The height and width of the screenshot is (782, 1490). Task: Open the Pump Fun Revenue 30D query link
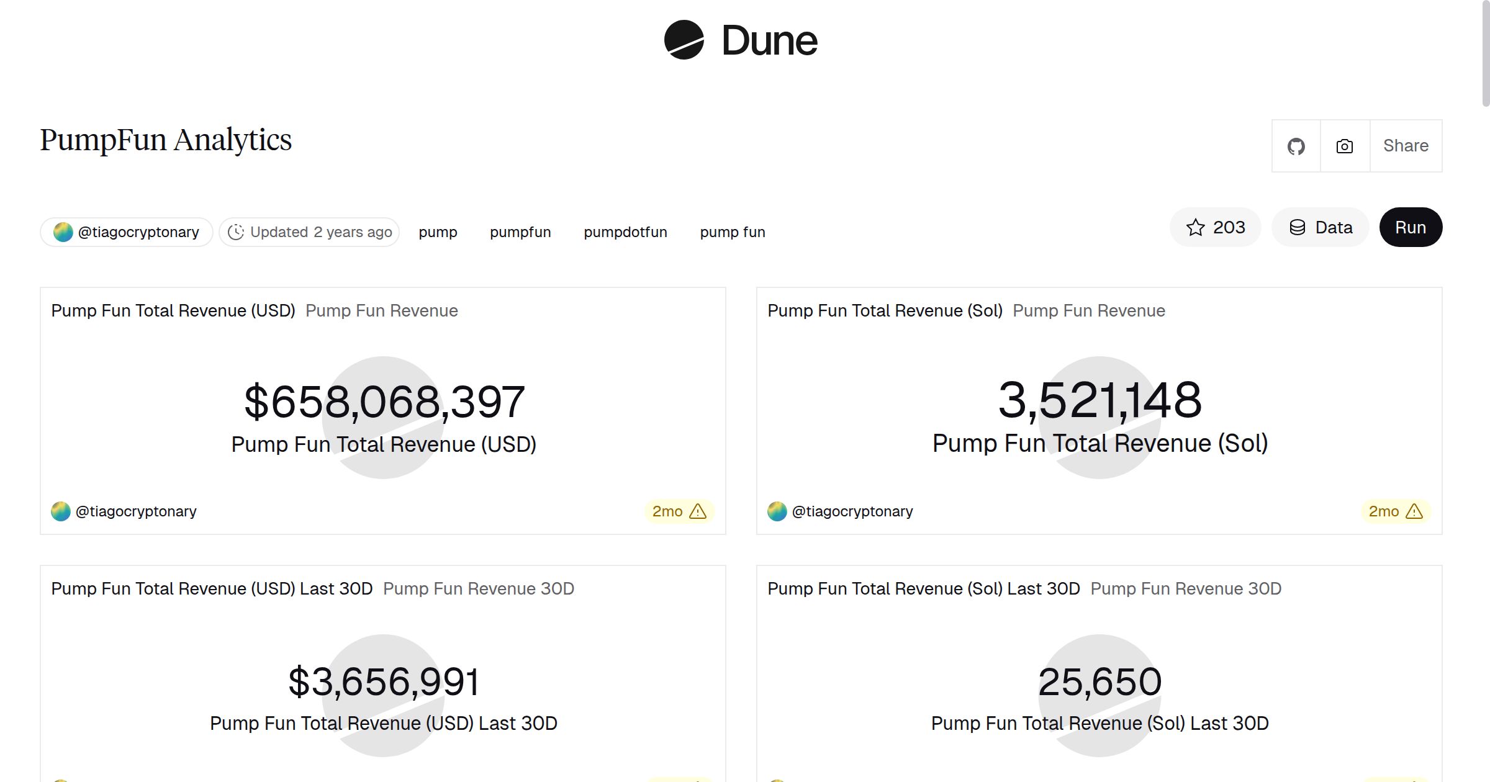[x=478, y=588]
